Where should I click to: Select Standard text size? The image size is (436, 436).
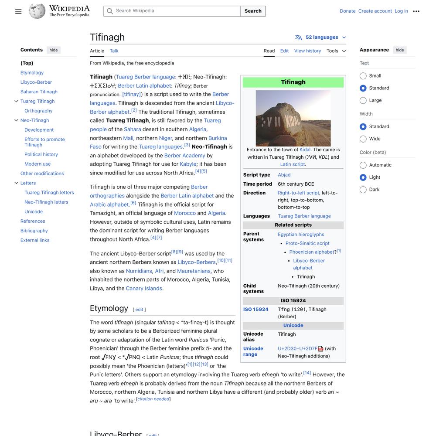(363, 88)
